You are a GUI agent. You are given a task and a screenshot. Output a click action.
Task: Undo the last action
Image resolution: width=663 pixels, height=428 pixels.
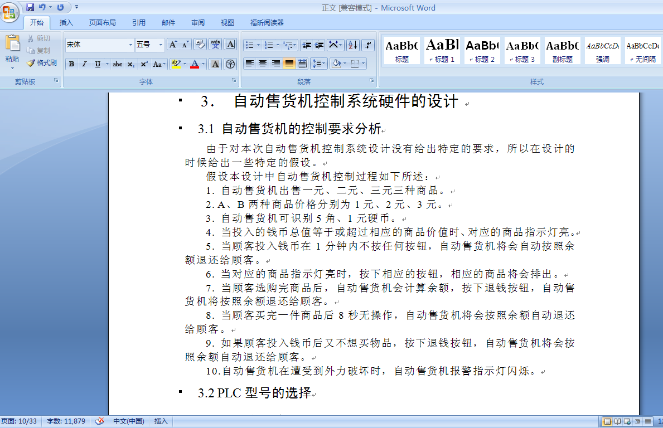coord(42,7)
